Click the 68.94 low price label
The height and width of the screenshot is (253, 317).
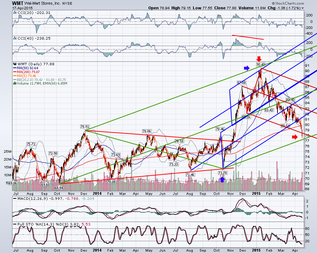[x=59, y=188]
